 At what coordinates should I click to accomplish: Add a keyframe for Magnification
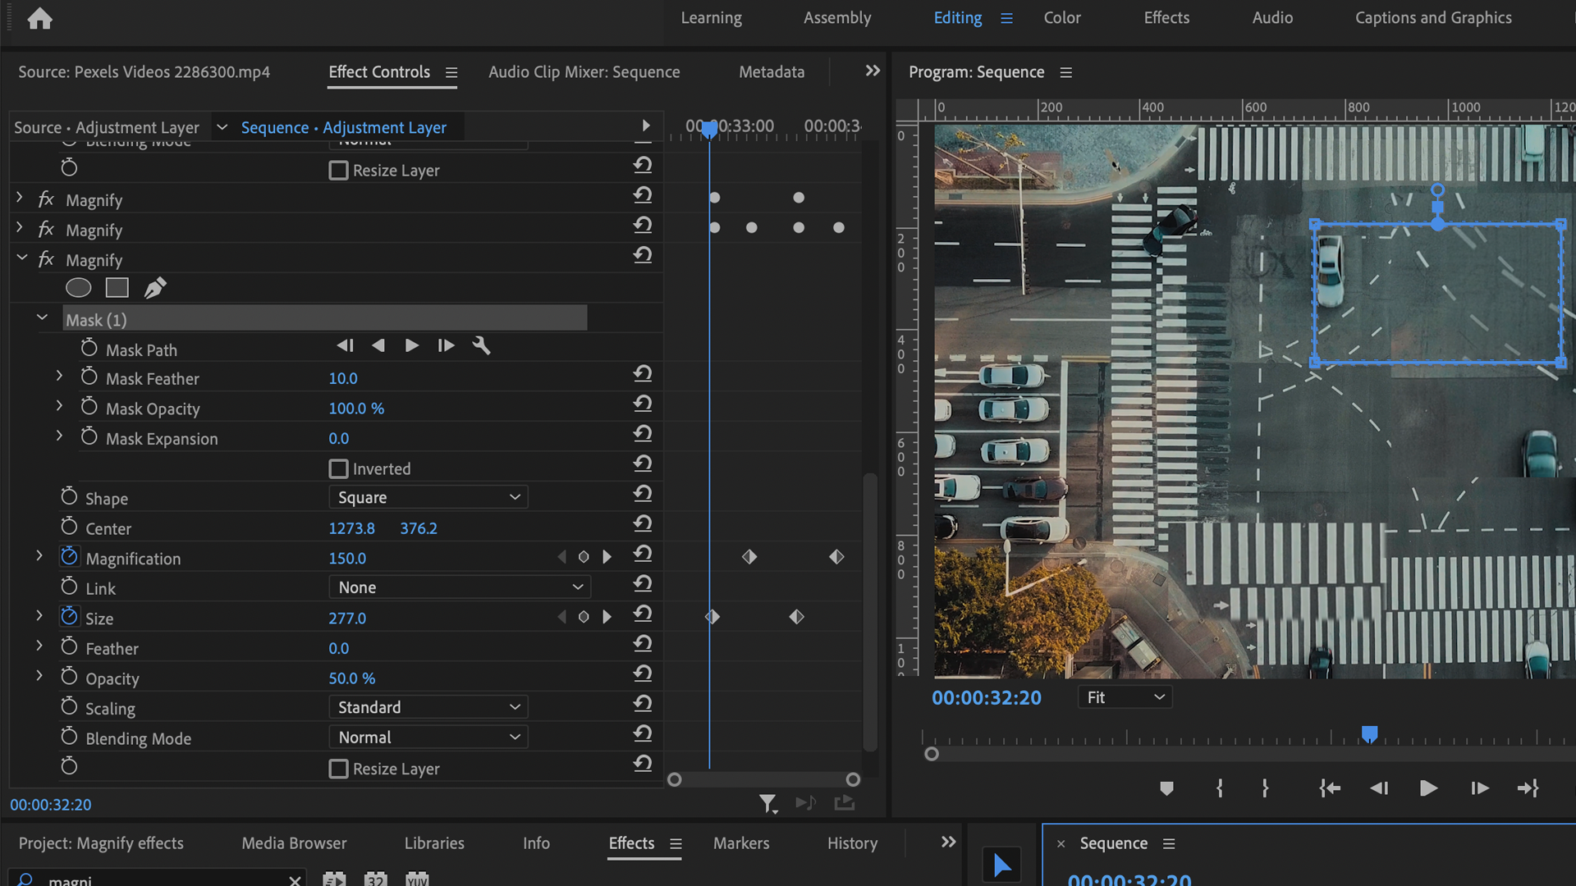(584, 556)
